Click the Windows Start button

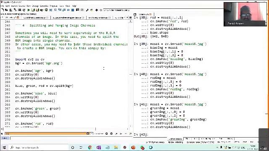[x=4, y=147]
